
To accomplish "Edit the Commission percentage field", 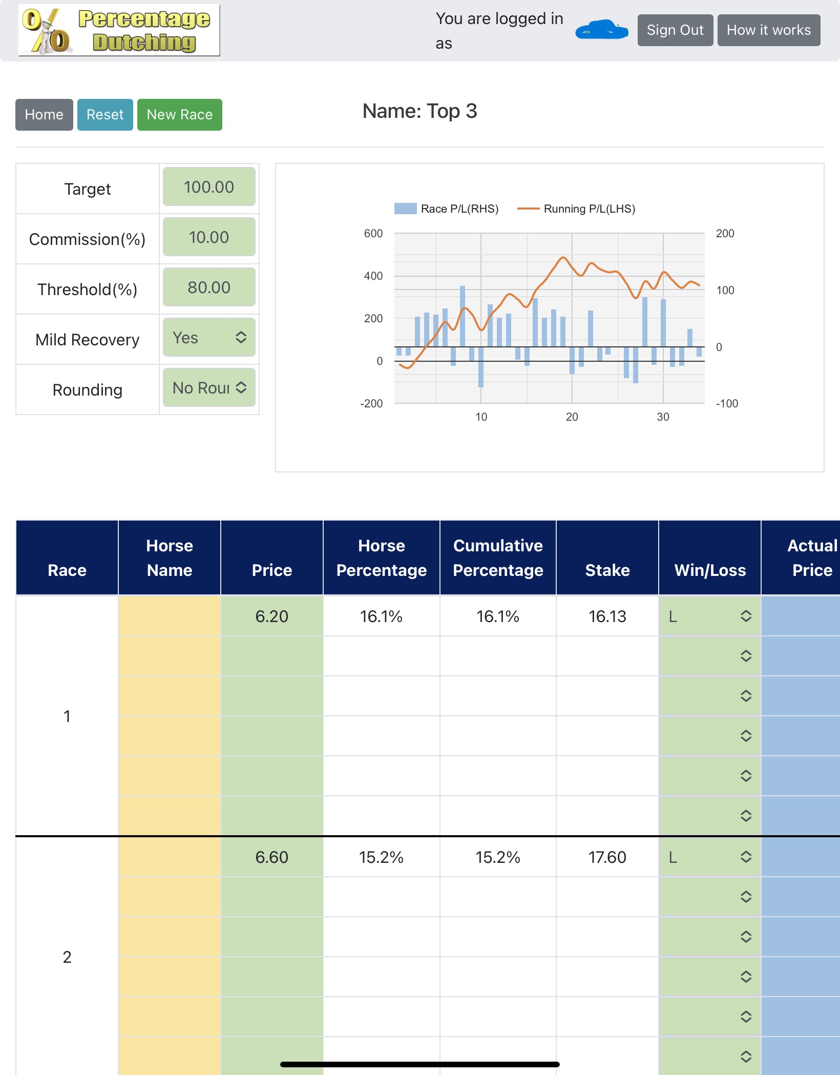I will [209, 237].
